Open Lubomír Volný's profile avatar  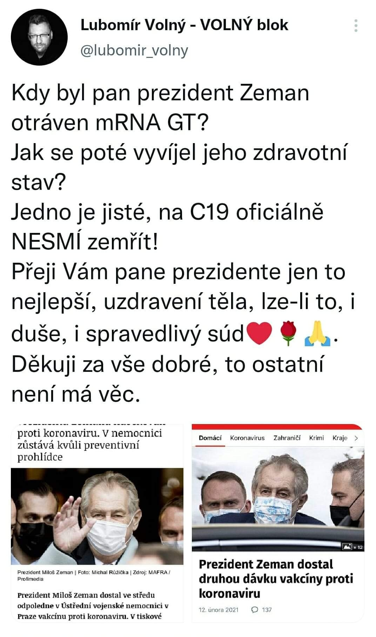39,37
